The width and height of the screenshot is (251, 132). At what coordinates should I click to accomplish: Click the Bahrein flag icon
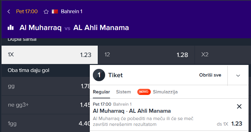tap(55, 12)
